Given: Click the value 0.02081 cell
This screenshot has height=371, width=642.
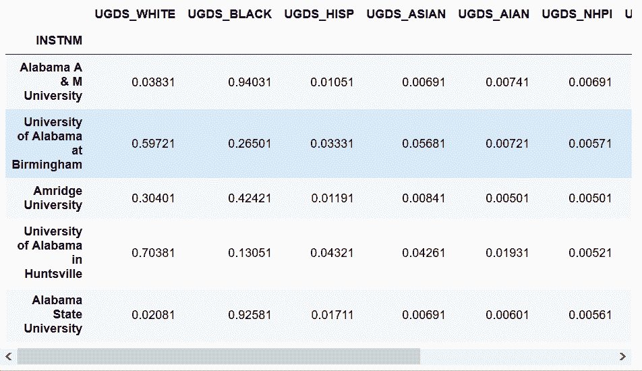Looking at the screenshot, I should 153,315.
